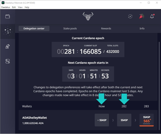Click the seconds countdown value 53
Viewport: 161px width, 134px height.
click(x=105, y=76)
